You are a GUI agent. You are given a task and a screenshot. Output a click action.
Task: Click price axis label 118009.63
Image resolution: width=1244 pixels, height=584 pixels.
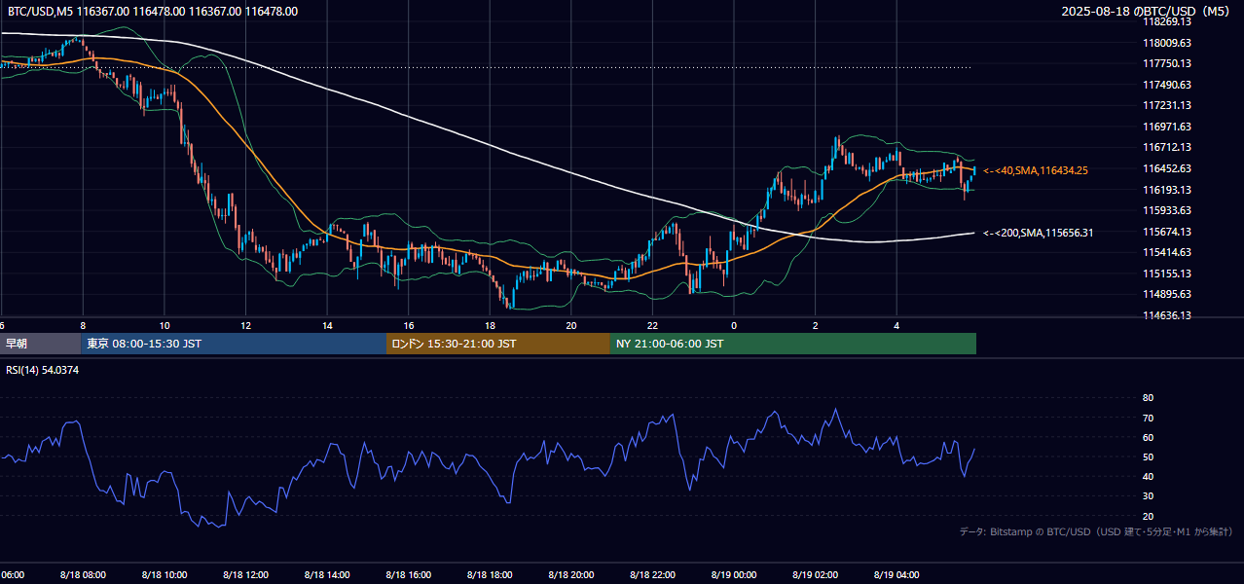pos(1167,43)
